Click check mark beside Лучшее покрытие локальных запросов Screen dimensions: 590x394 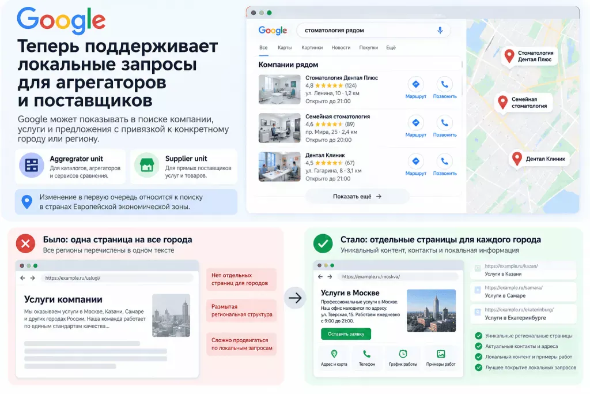pos(479,367)
